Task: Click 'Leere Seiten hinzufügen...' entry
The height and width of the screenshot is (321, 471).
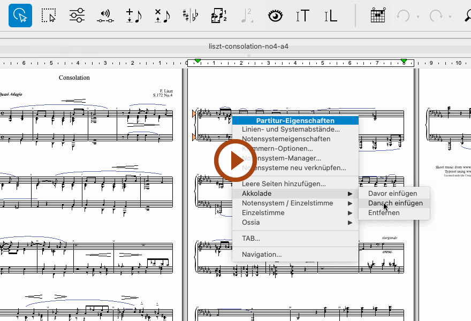Action: point(284,184)
